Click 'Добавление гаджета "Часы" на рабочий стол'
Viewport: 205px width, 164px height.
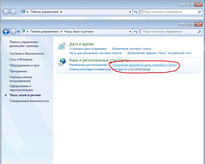(159, 53)
